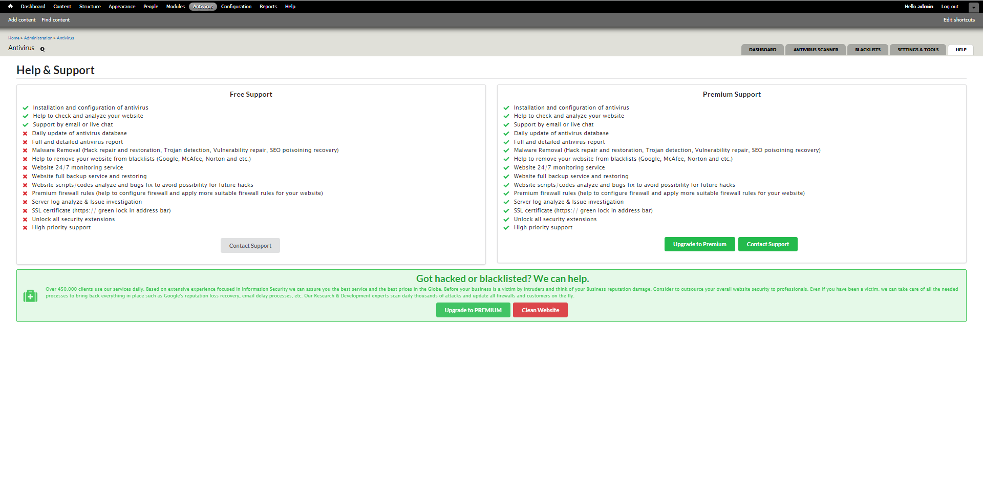Screen dimensions: 983x496
Task: Click green check beside "Malware Removal" under Premium Support
Action: coord(506,150)
